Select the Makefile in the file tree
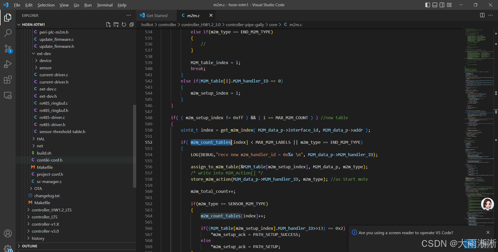Viewport: 498px width, 252px height. click(45, 167)
